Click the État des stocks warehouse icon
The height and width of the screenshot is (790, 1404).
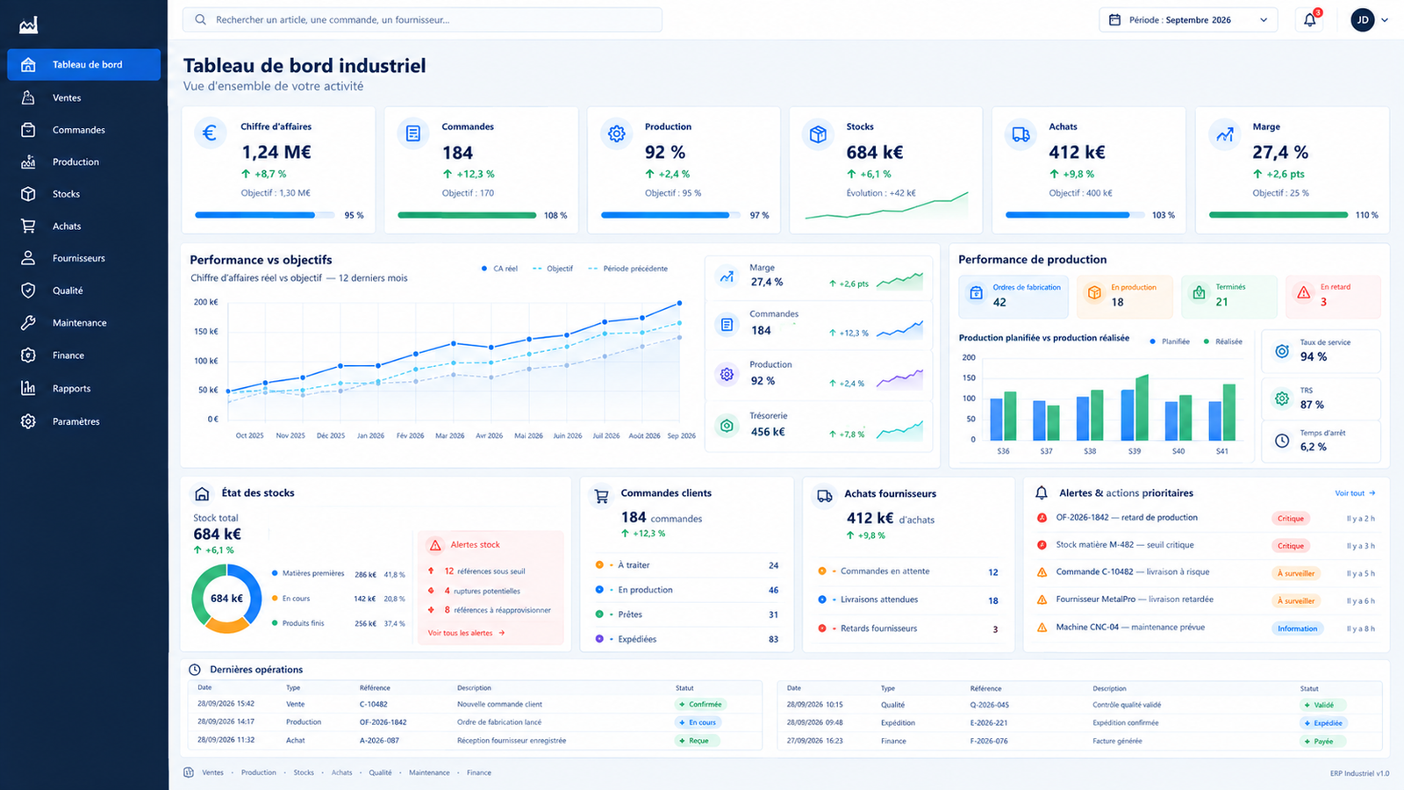point(202,493)
